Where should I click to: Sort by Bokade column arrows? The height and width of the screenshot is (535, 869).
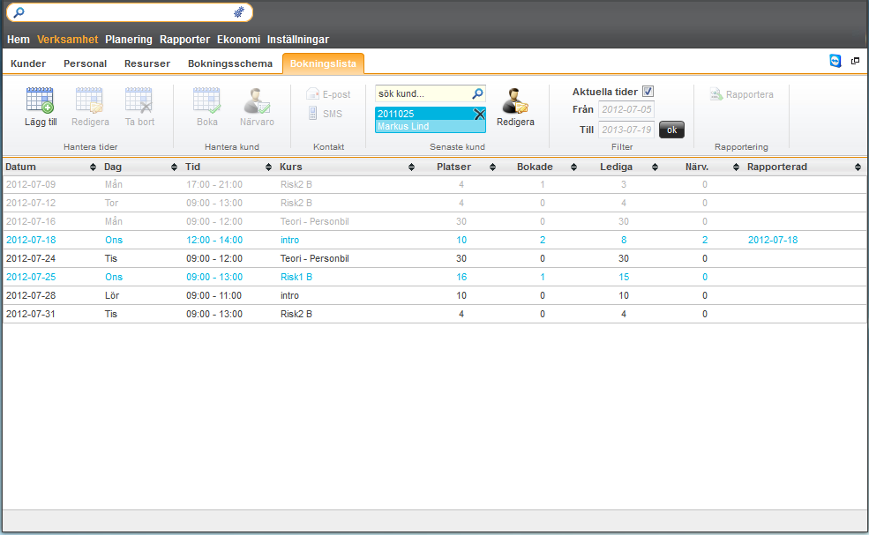pos(573,167)
